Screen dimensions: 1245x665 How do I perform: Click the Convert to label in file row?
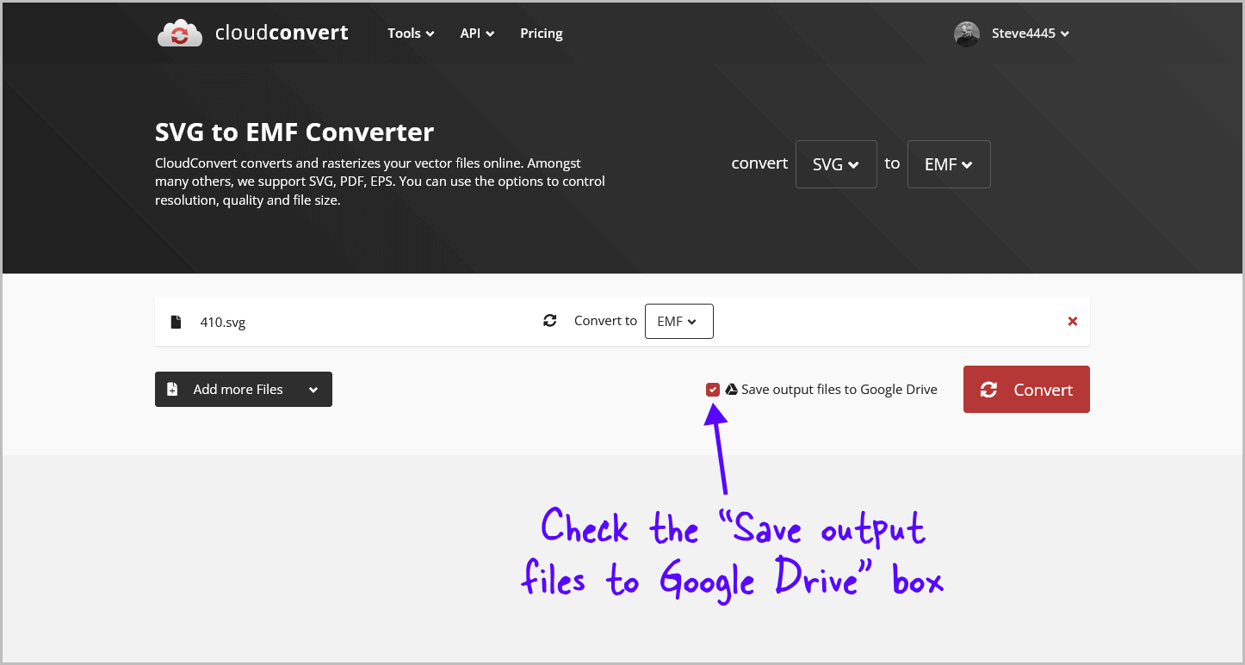point(605,321)
